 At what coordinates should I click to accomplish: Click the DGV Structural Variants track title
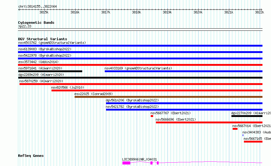click(43, 39)
